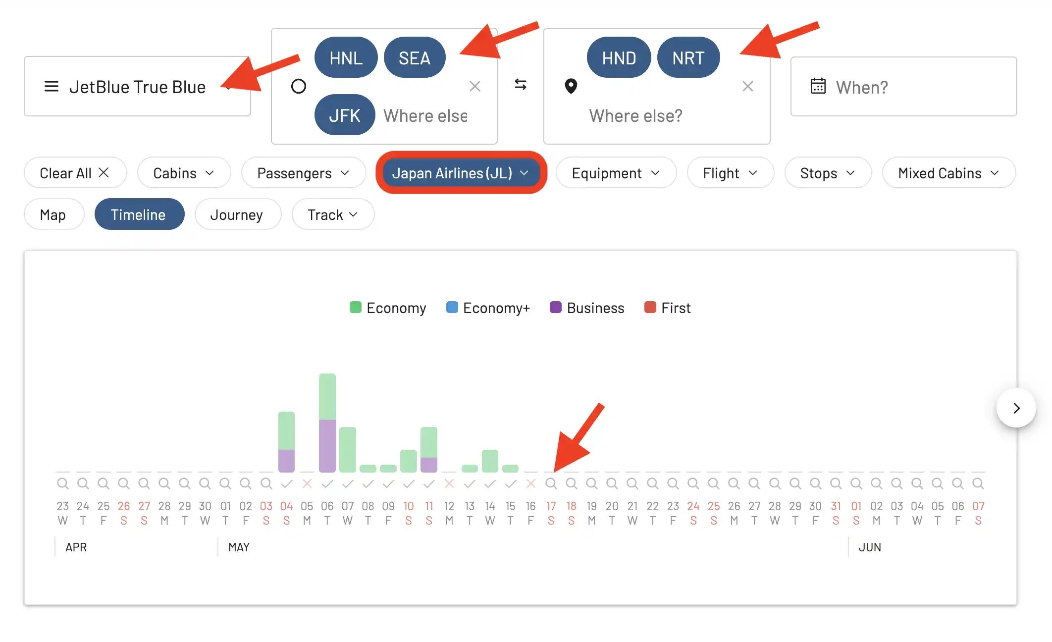Select the JFK origin chip
Viewport: 1052px width, 642px height.
[345, 115]
